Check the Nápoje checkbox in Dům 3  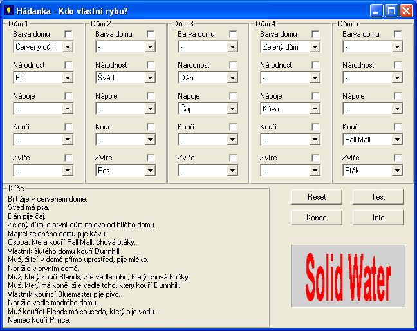[233, 96]
